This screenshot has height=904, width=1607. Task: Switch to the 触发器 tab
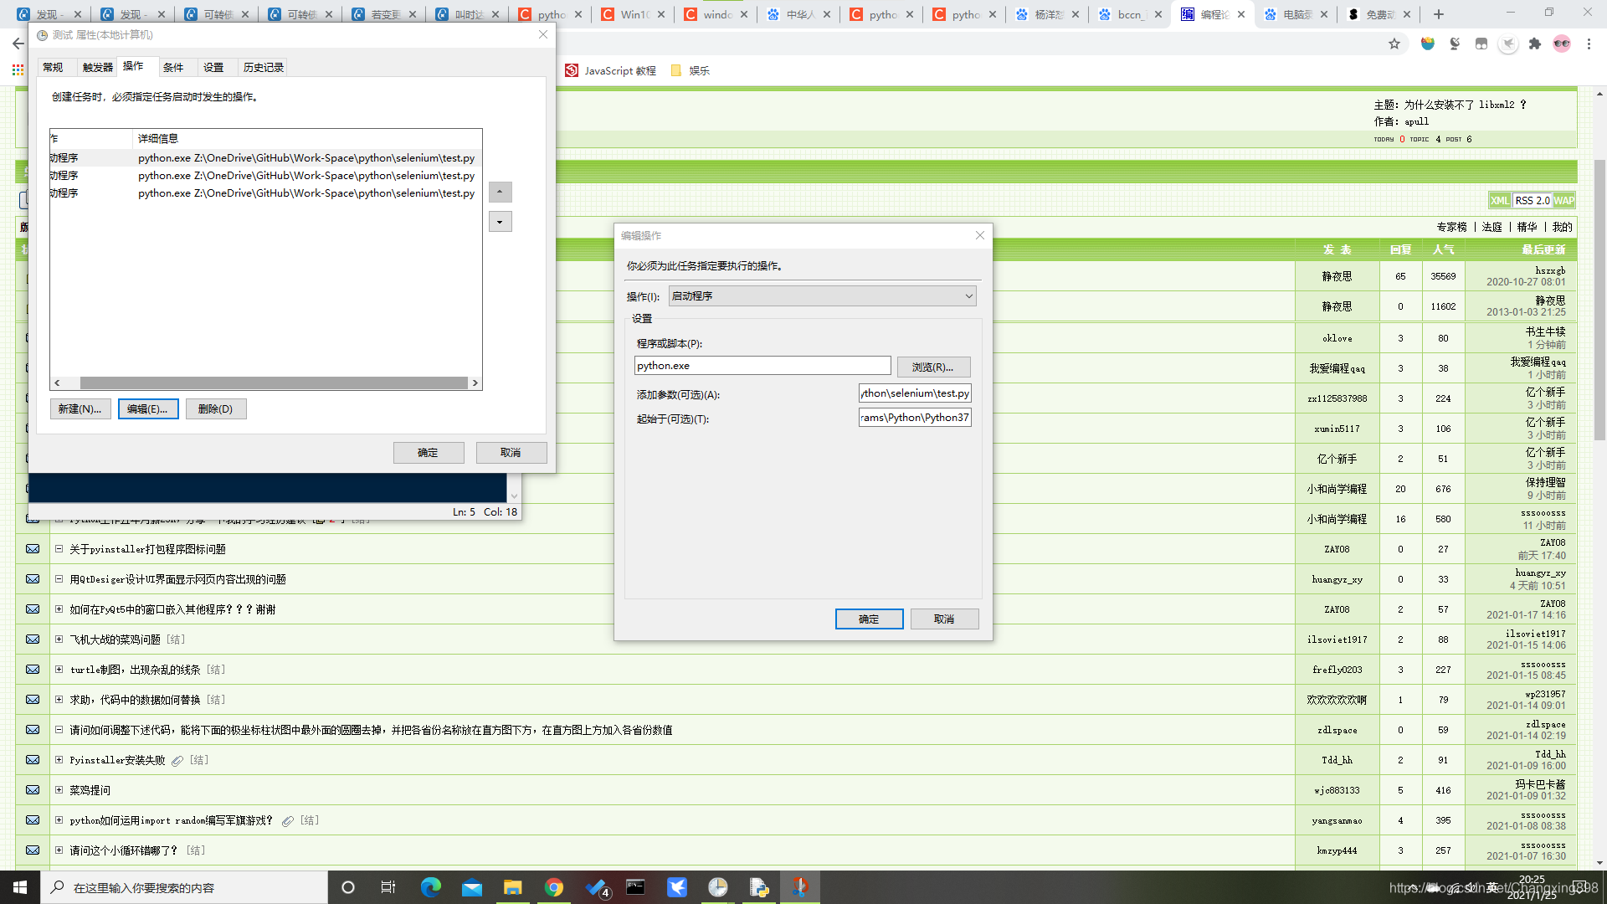(98, 67)
